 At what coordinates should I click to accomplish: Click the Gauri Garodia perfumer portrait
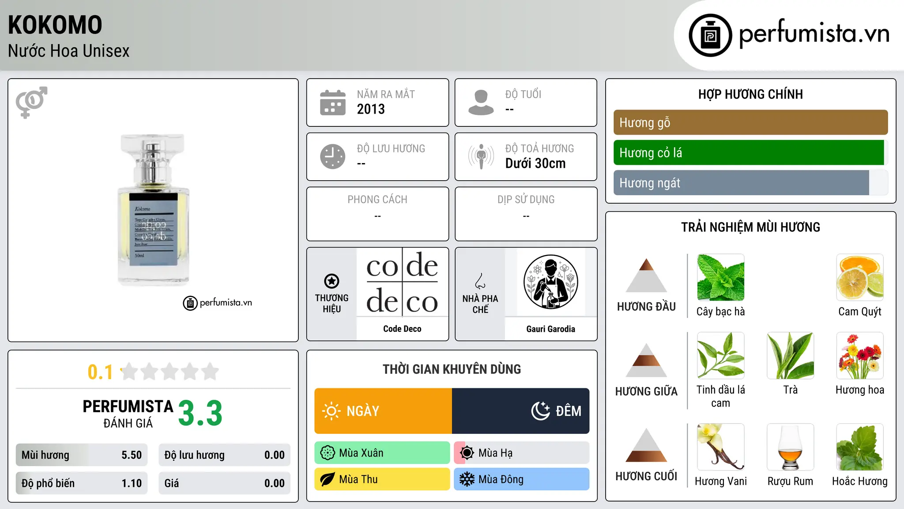550,282
